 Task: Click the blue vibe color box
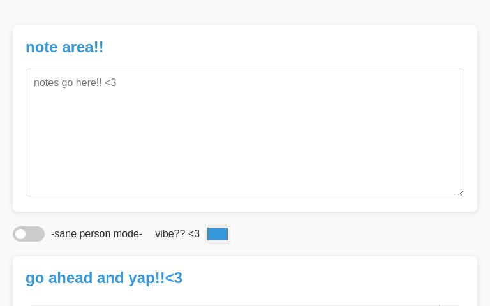pos(218,234)
